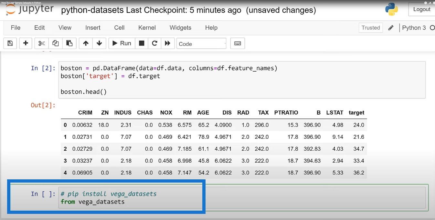Click the Trusted notebook button

[x=371, y=28]
